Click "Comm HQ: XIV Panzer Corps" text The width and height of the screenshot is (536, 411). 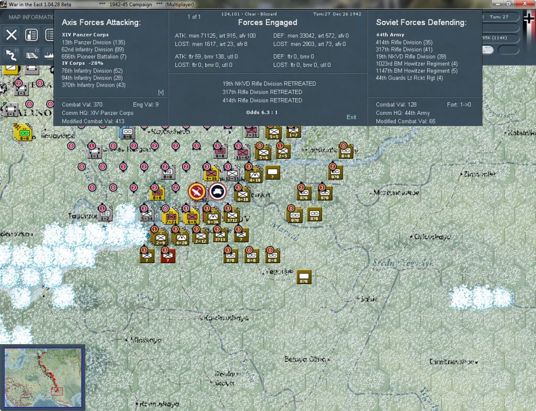pos(97,113)
